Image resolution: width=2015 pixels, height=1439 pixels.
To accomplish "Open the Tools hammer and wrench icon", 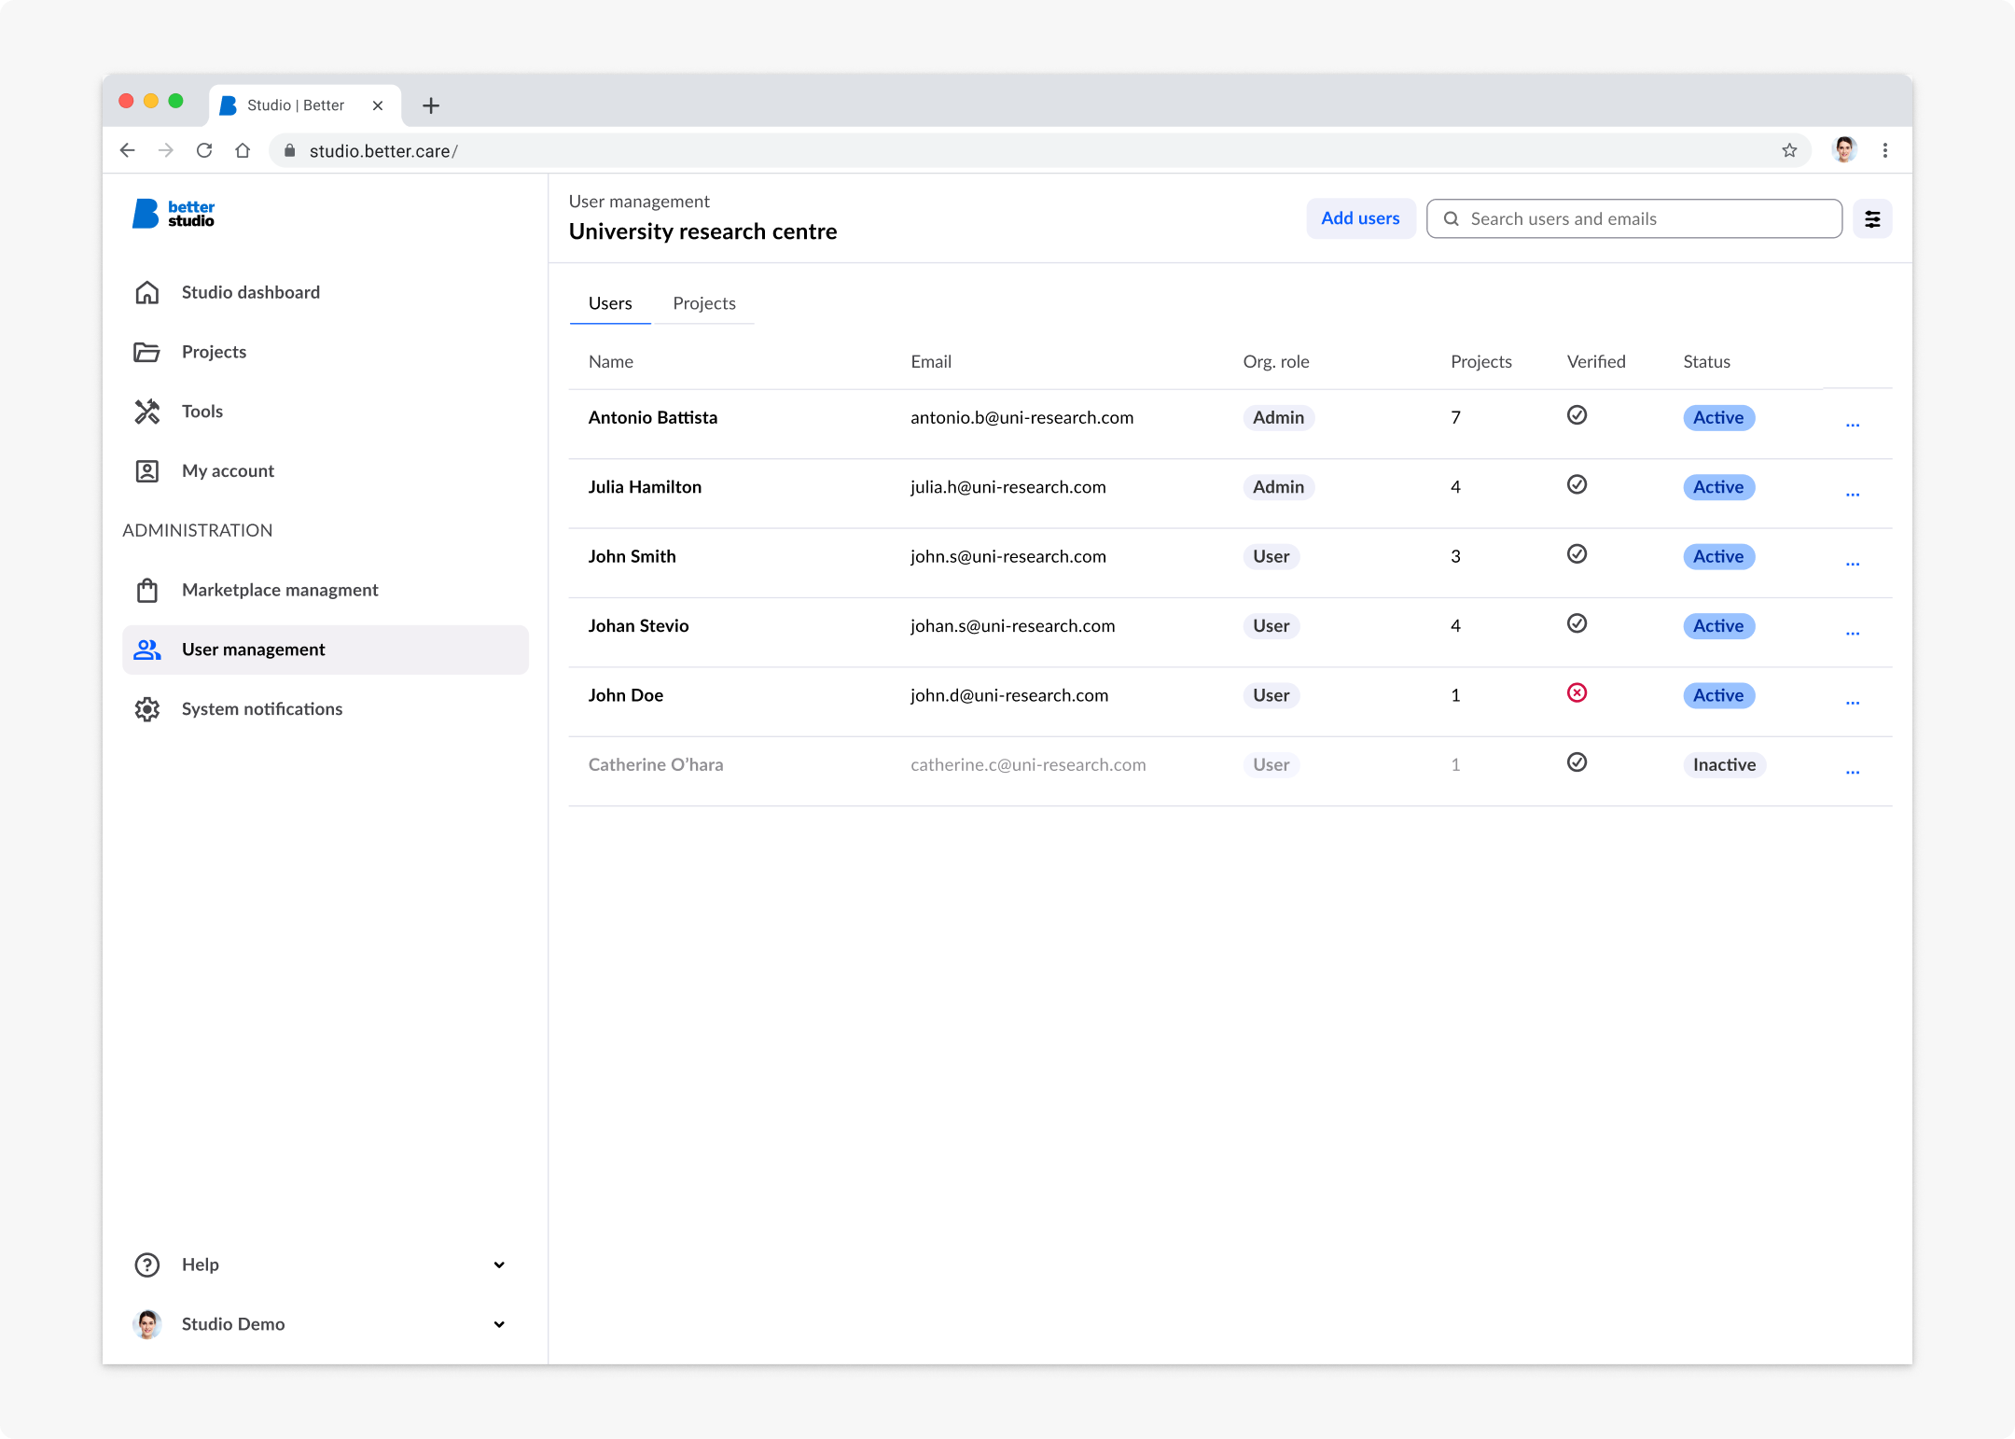I will (146, 412).
